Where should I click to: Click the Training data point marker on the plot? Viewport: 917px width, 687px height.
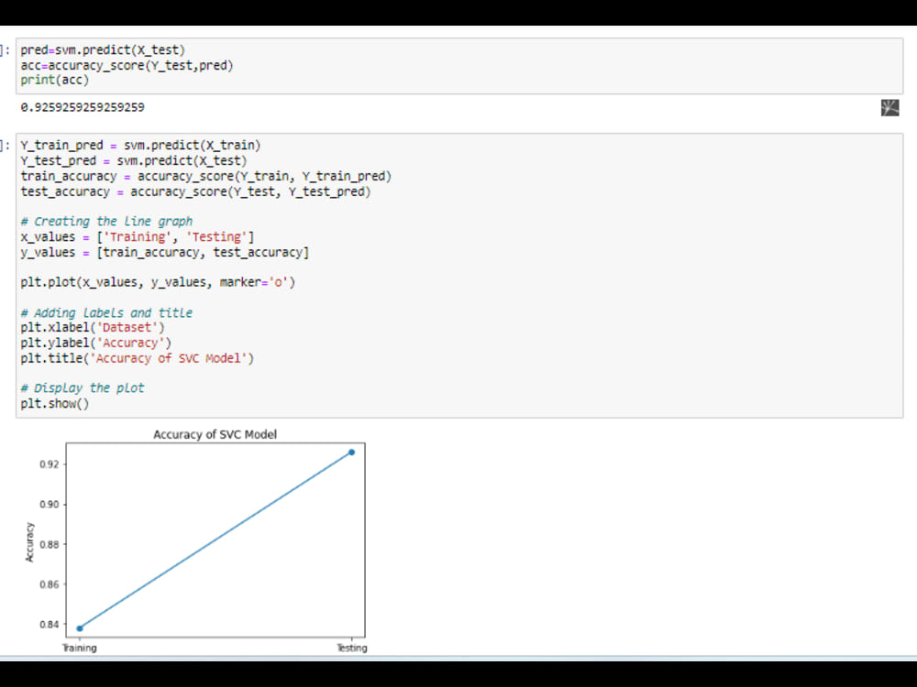tap(80, 628)
